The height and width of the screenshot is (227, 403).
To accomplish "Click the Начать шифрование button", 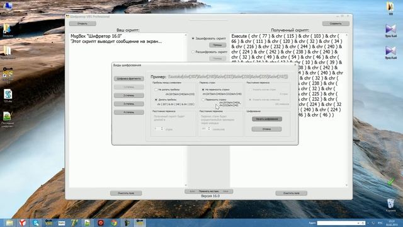I will [267, 119].
